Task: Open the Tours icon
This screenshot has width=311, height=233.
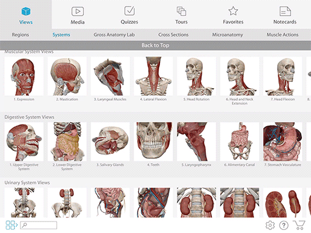Action: pos(181,11)
